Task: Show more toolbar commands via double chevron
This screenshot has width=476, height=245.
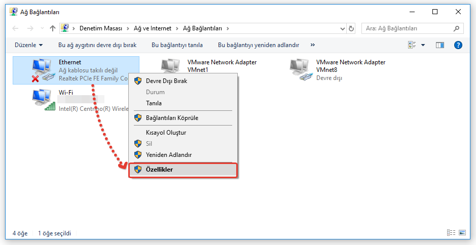Action: coord(313,45)
